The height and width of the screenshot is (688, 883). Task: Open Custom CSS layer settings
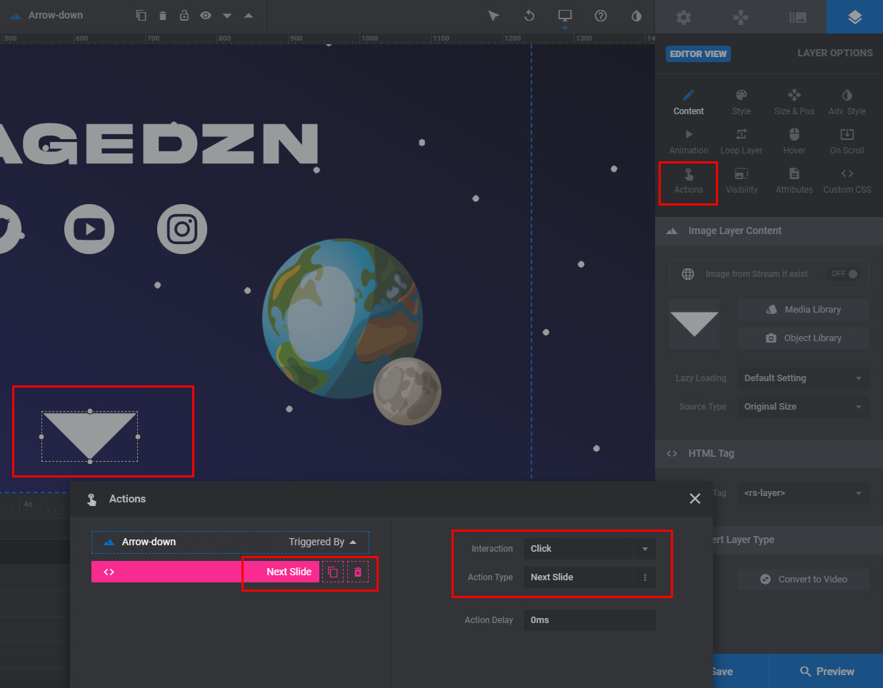[847, 181]
